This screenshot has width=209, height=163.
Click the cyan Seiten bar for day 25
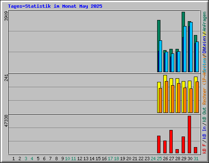point(160,56)
